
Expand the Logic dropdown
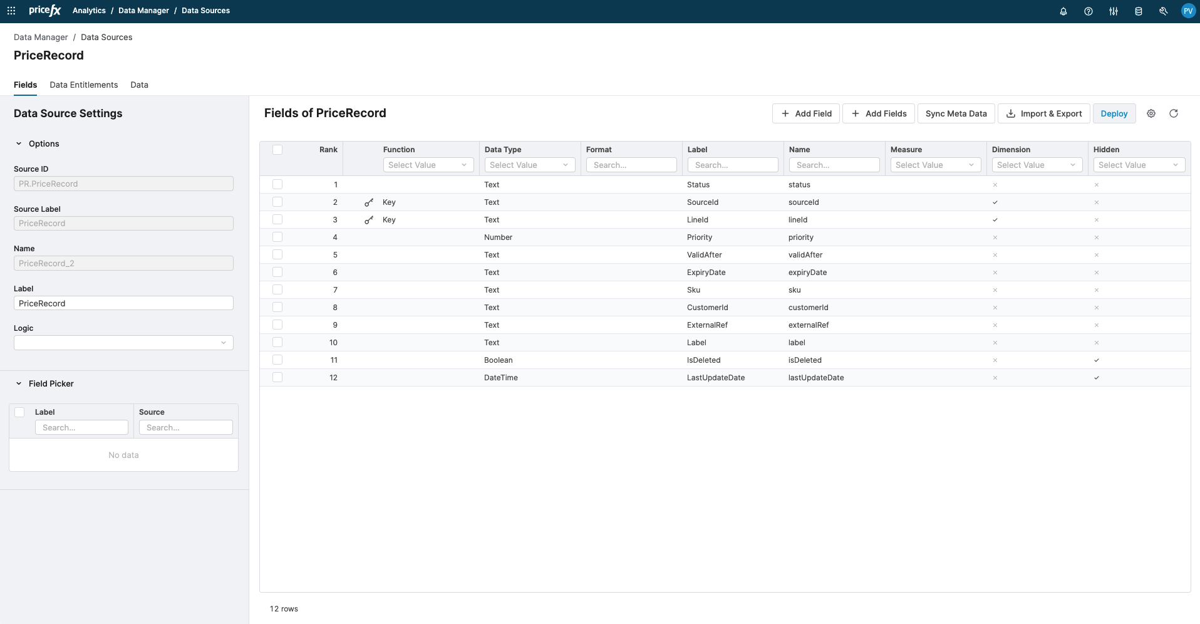point(123,343)
